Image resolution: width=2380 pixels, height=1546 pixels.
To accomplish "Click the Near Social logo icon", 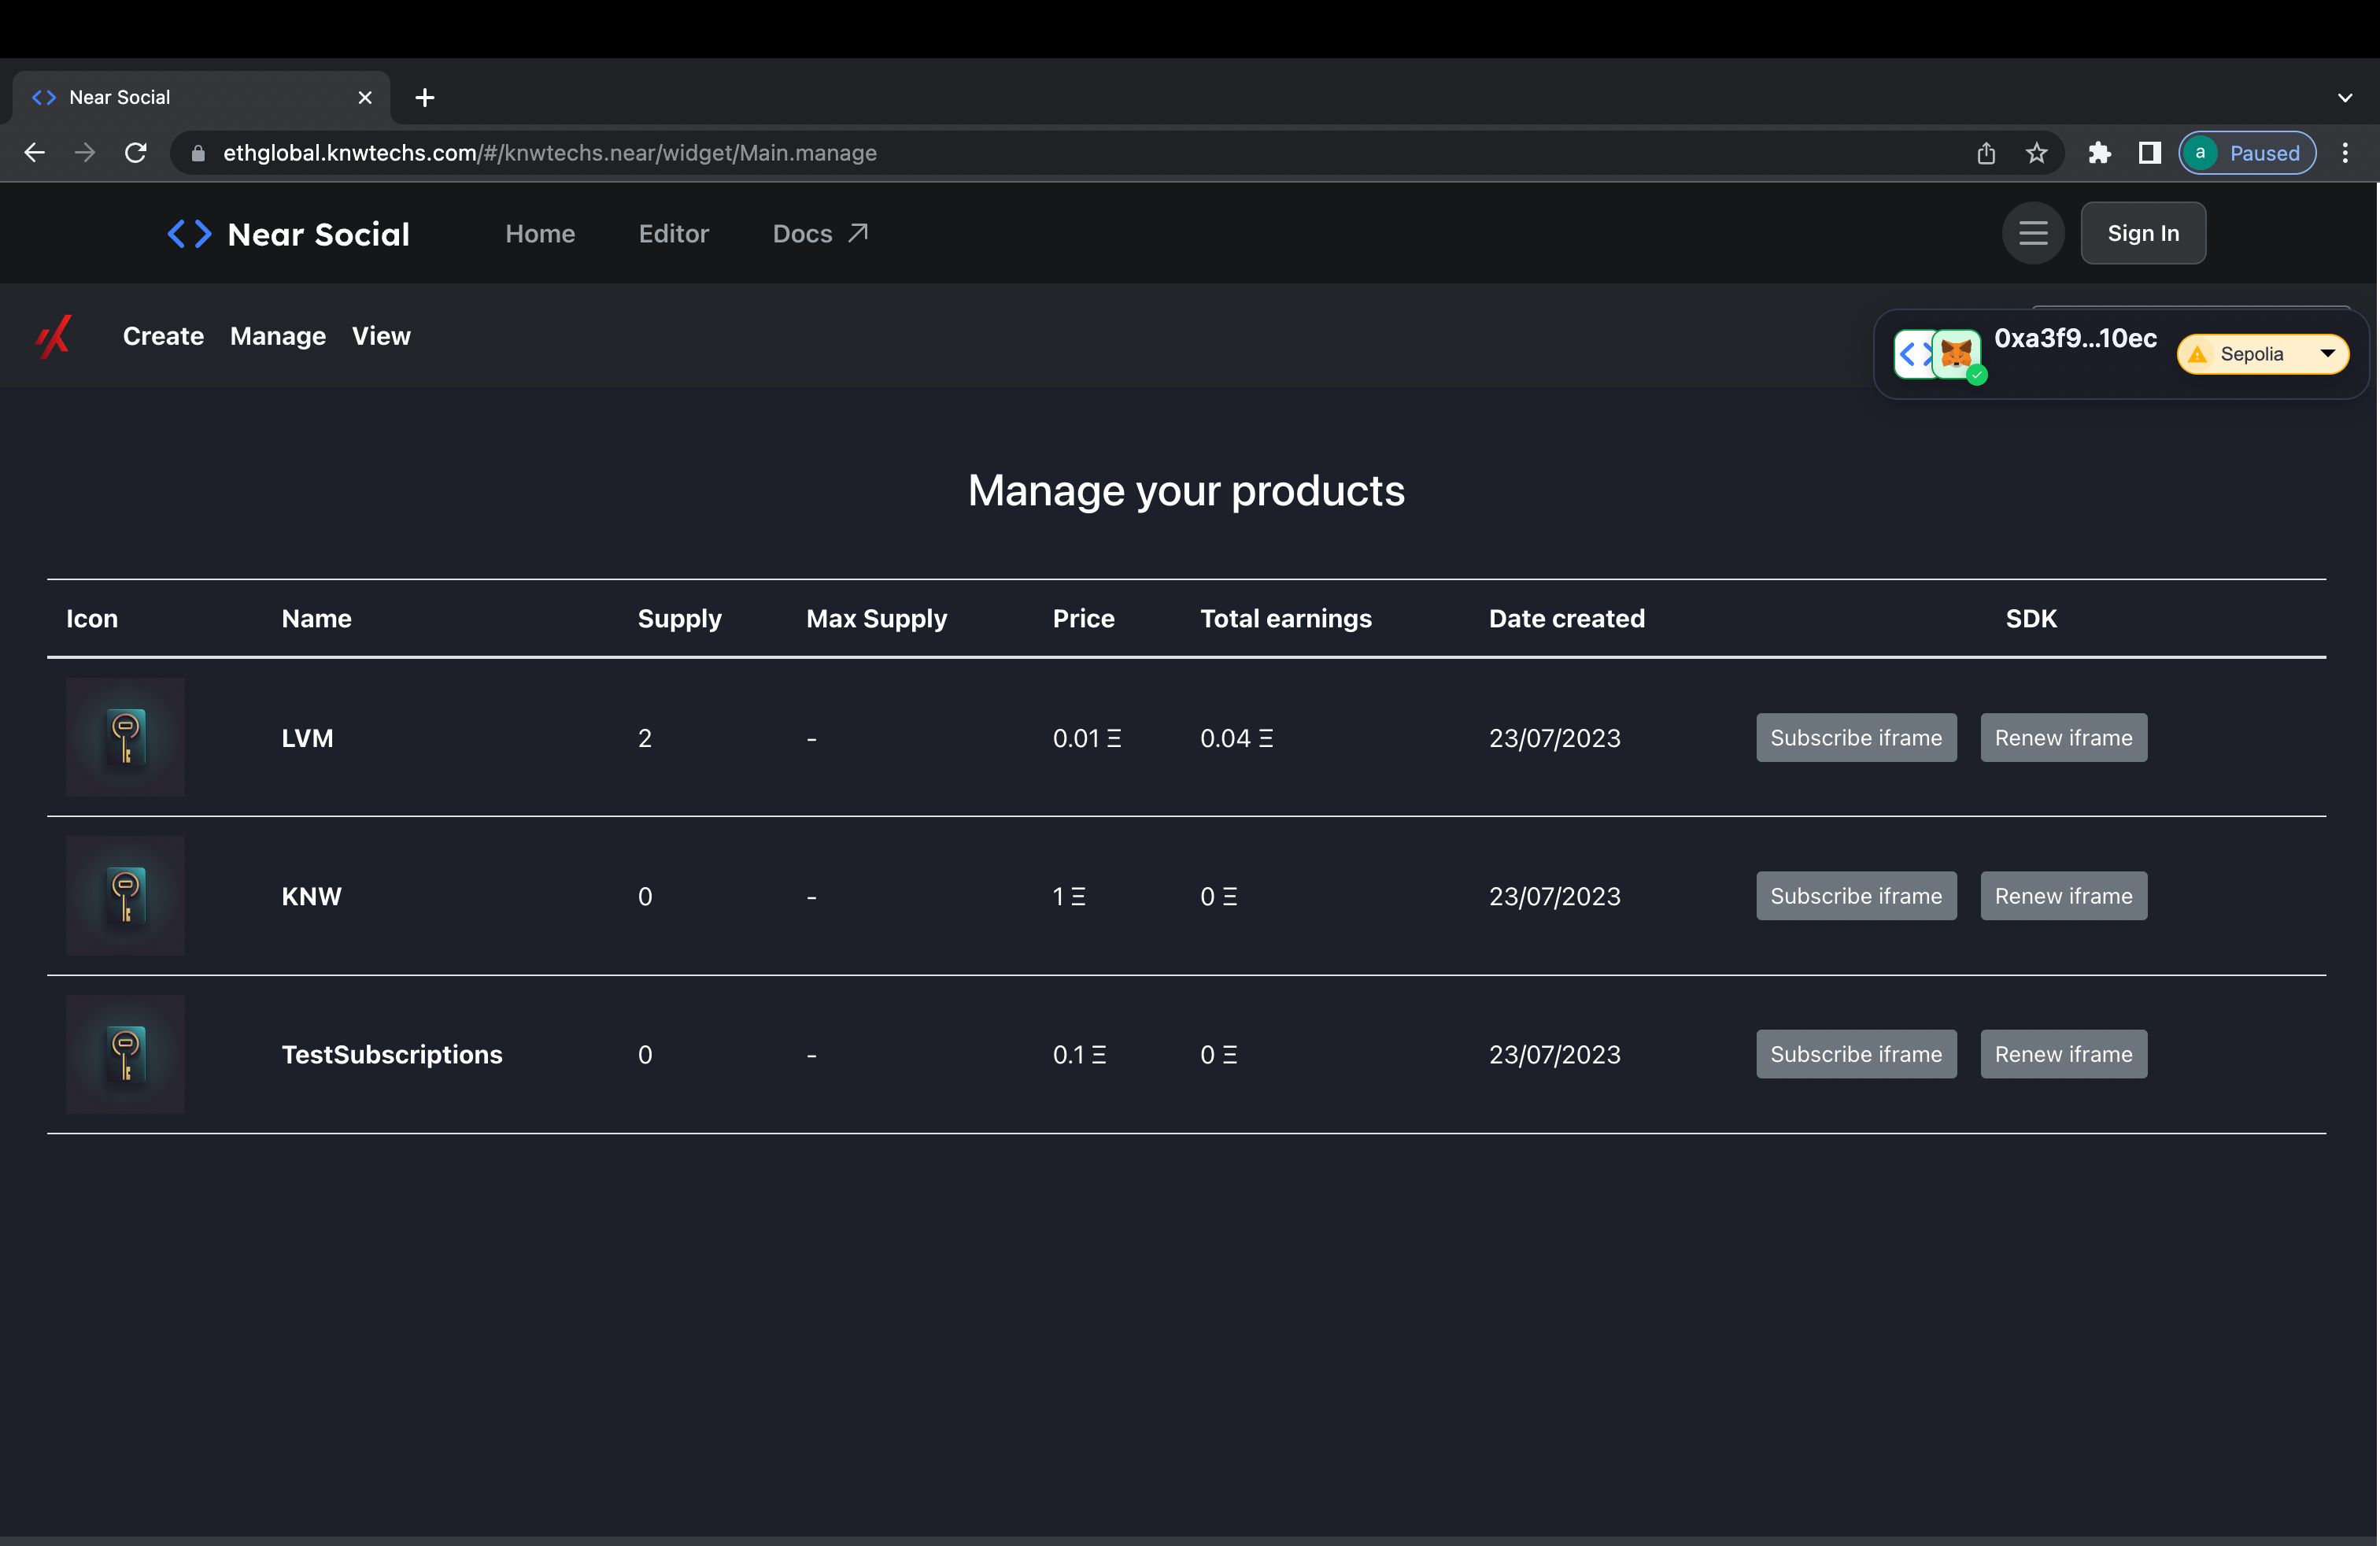I will click(x=189, y=232).
